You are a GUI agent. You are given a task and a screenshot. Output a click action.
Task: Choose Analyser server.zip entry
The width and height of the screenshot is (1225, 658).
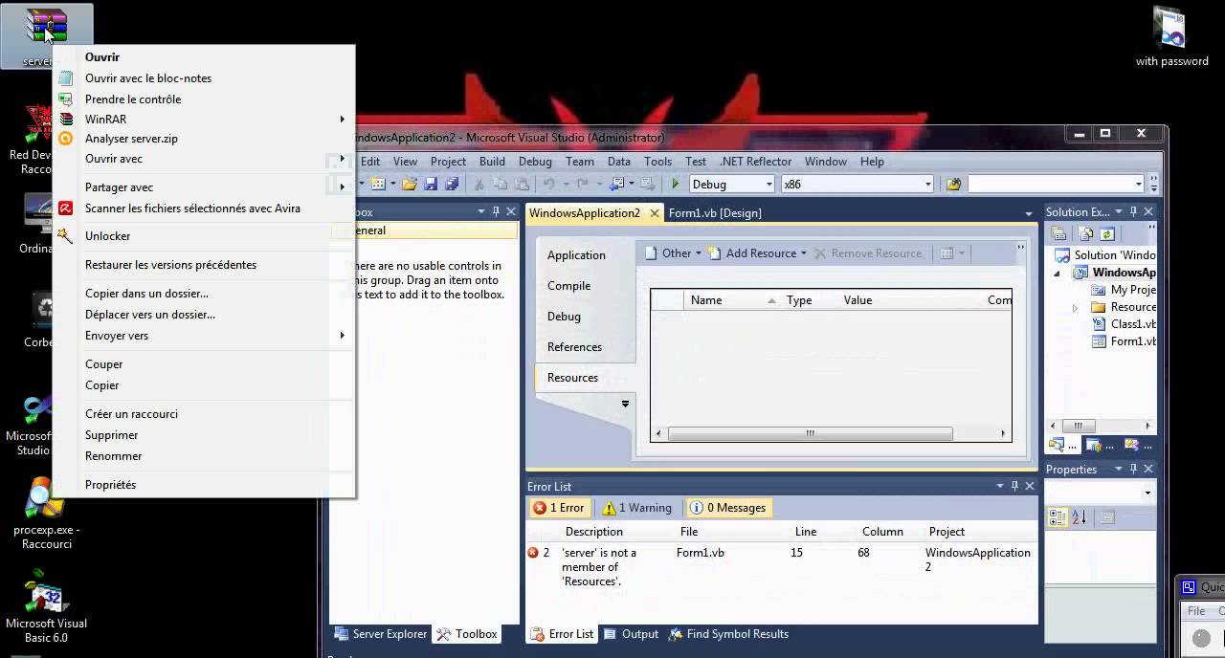click(204, 139)
